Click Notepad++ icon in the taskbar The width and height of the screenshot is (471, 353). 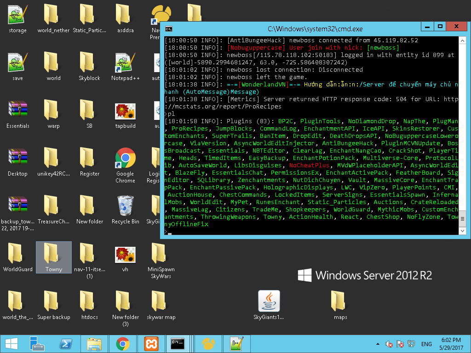coord(236,343)
